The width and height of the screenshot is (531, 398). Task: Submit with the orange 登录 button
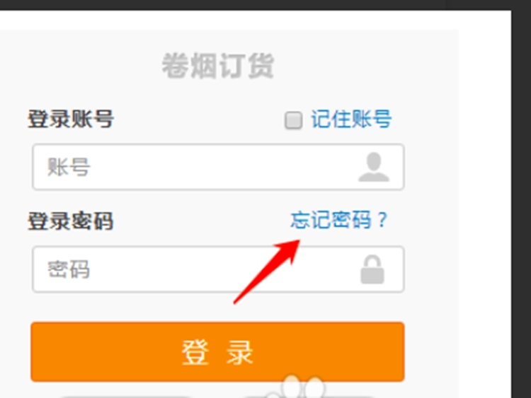218,351
